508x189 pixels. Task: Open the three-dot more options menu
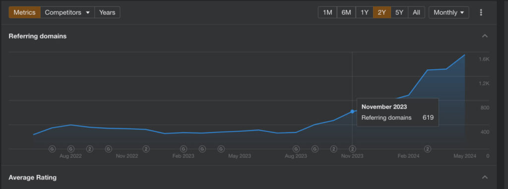481,12
